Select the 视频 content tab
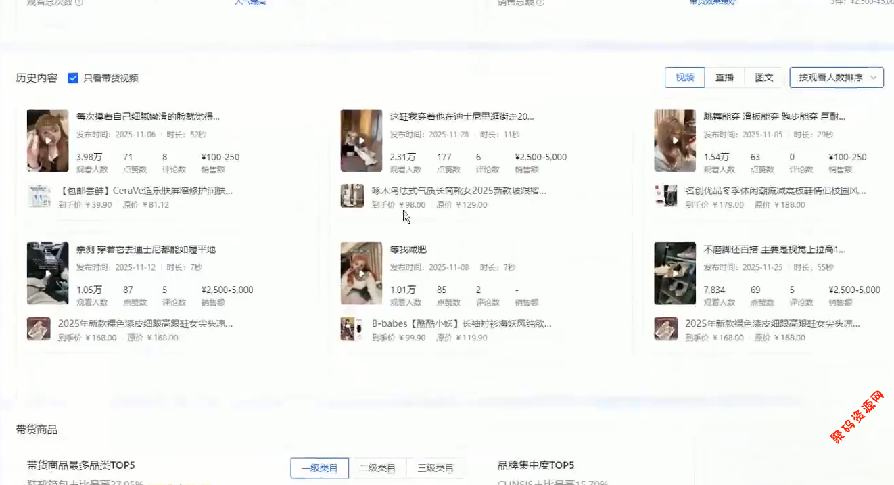Image resolution: width=894 pixels, height=485 pixels. pyautogui.click(x=684, y=78)
